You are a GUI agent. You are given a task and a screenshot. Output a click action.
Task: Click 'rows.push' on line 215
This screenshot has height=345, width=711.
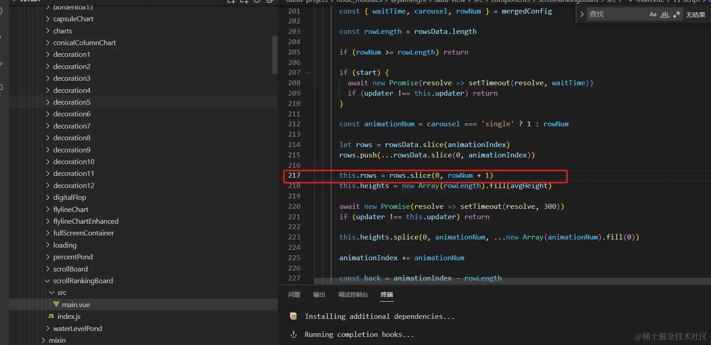[x=358, y=155]
